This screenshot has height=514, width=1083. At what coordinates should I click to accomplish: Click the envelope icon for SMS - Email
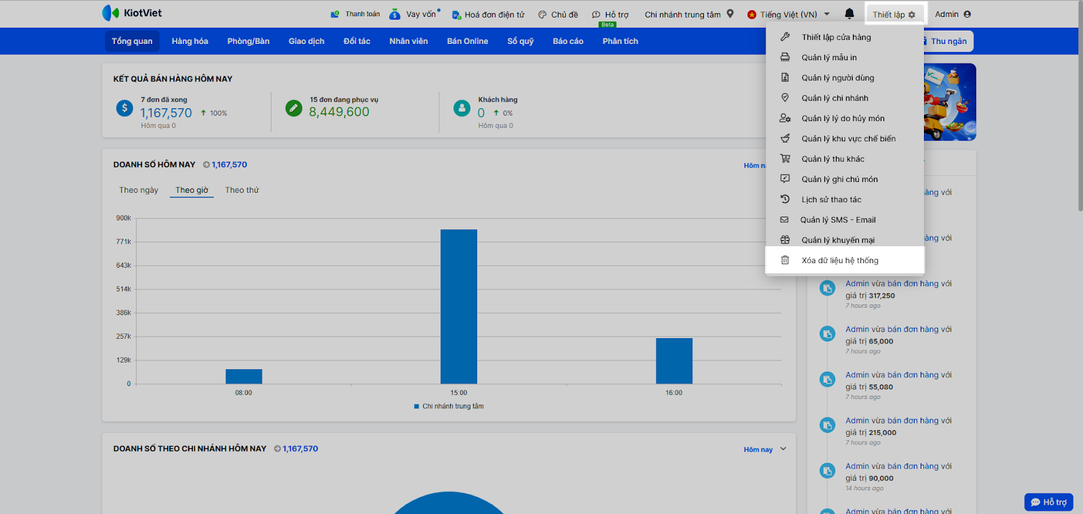click(x=784, y=220)
